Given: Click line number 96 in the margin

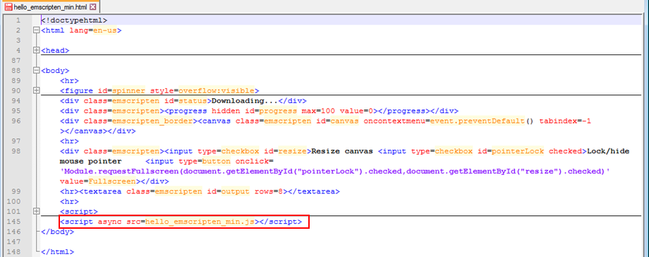Looking at the screenshot, I should [x=16, y=121].
